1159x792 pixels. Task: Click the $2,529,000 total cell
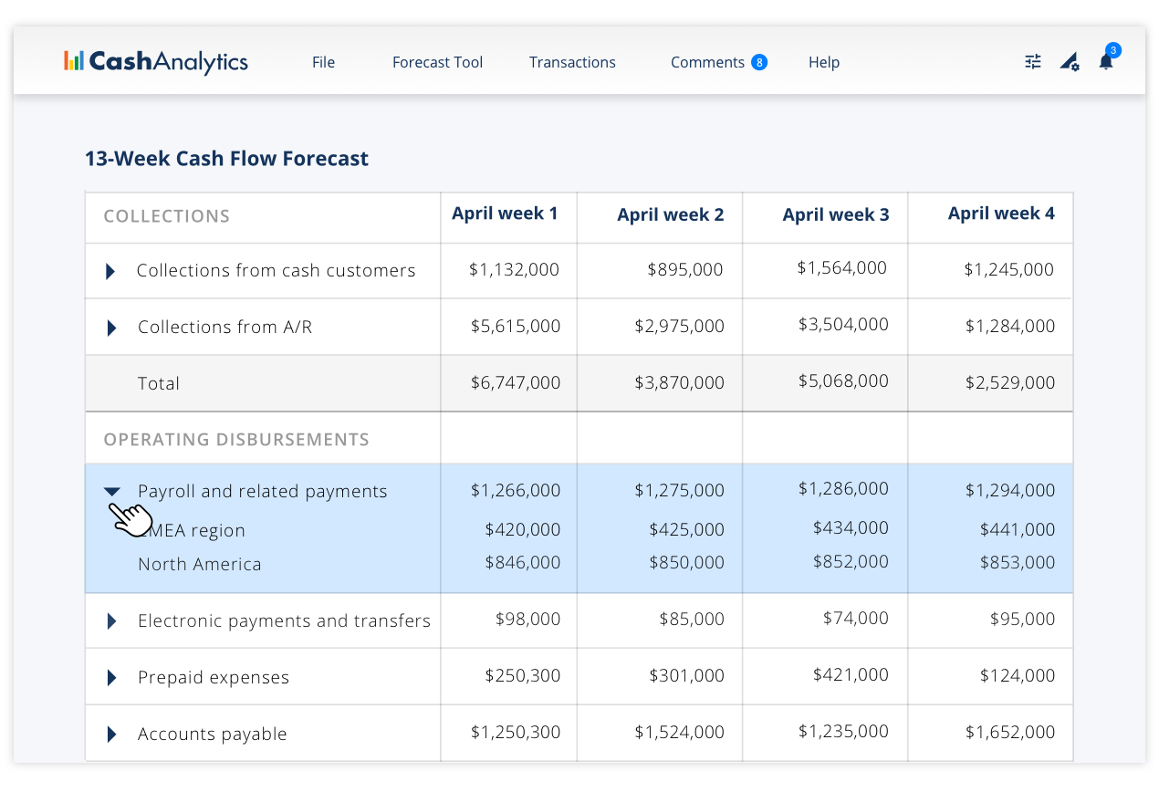pos(1010,382)
